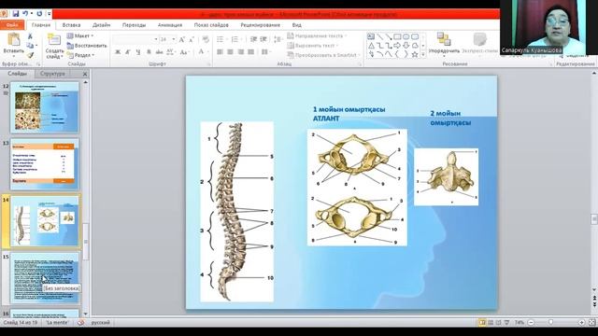Toggle underline Ч formatting
This screenshot has height=336, width=598.
(138, 52)
